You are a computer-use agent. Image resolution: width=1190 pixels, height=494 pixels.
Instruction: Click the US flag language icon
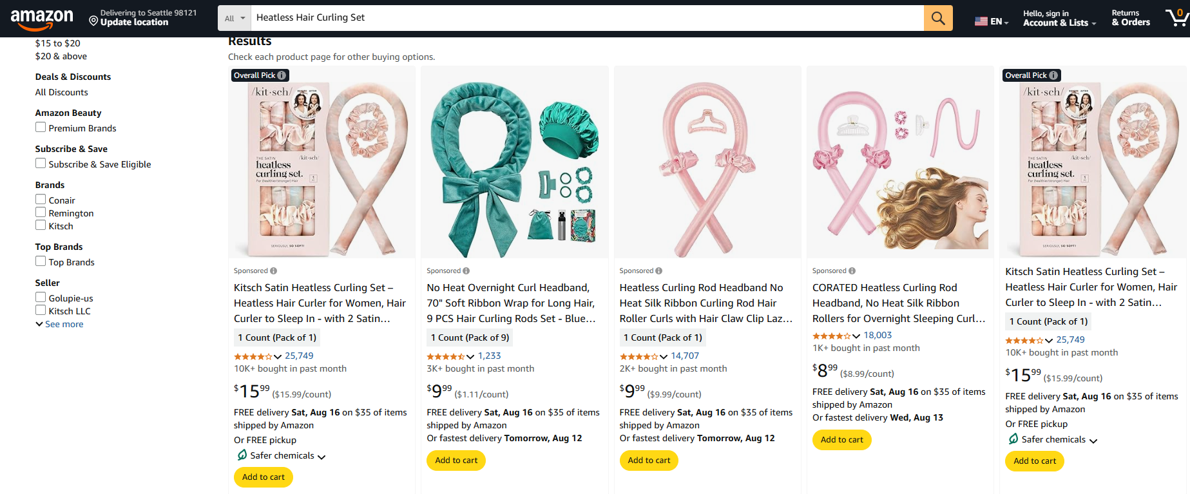(x=981, y=21)
